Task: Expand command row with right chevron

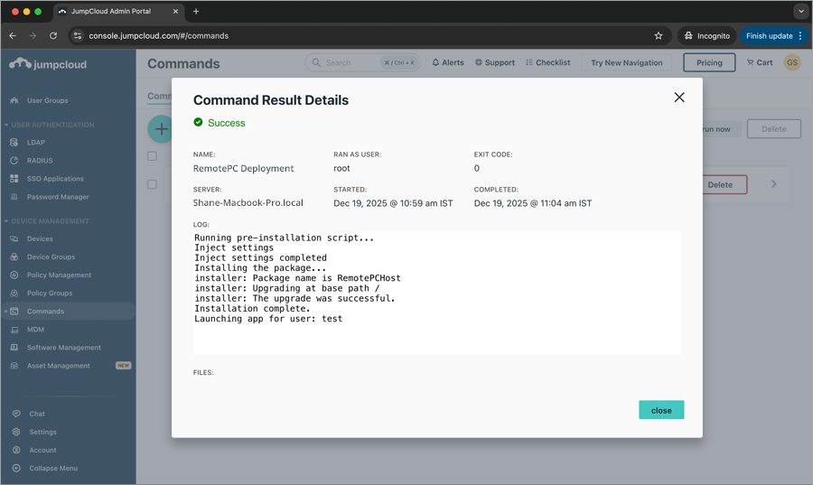Action: click(x=773, y=184)
